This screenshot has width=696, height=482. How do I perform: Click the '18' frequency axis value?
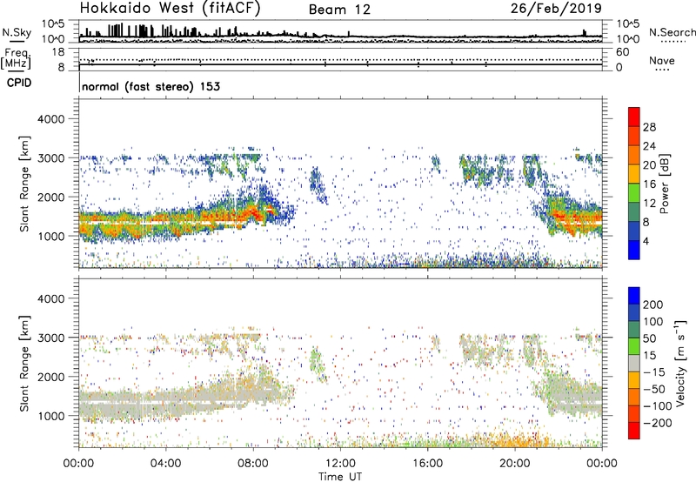[58, 52]
